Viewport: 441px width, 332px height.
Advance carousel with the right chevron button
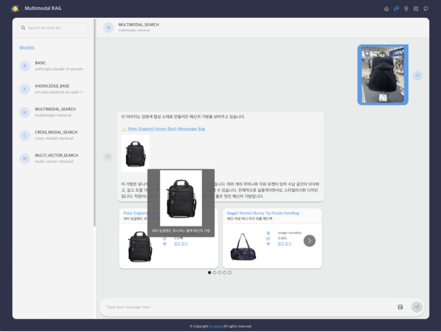coord(309,241)
